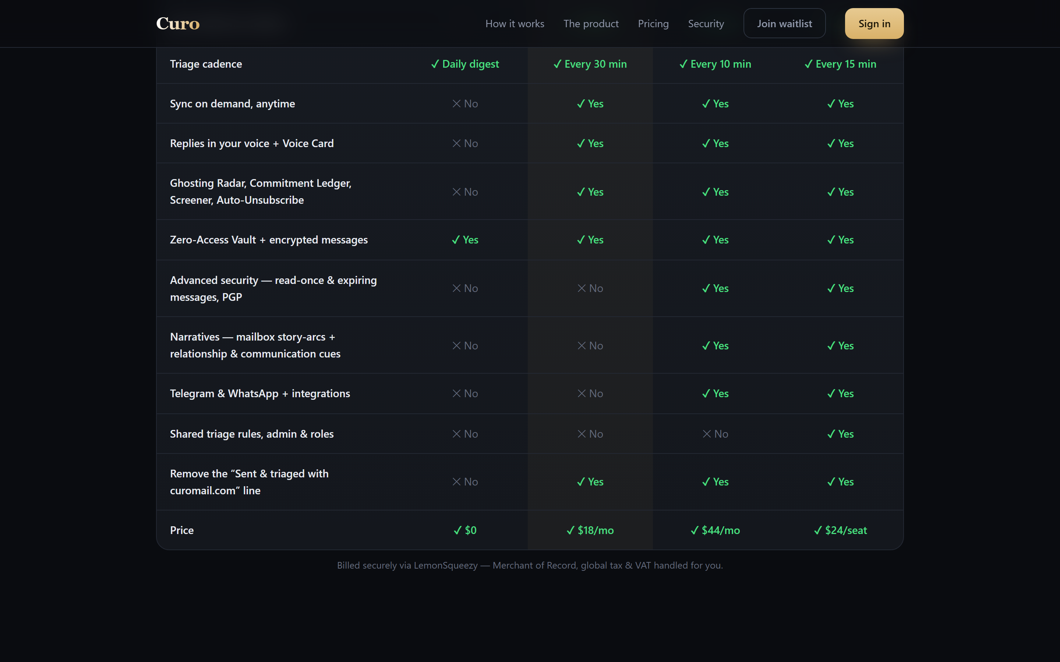Click the Join waitlist button
This screenshot has width=1060, height=662.
pyautogui.click(x=784, y=24)
